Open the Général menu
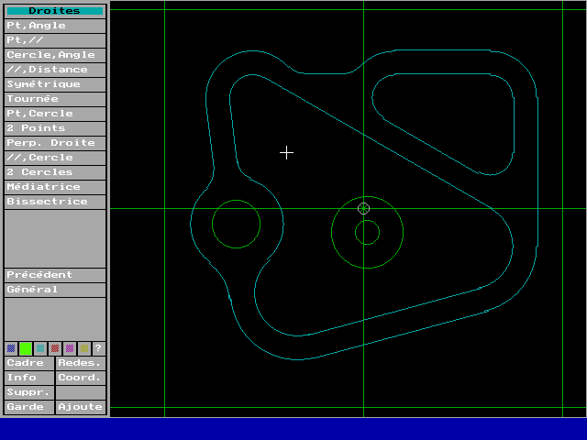 (x=55, y=290)
